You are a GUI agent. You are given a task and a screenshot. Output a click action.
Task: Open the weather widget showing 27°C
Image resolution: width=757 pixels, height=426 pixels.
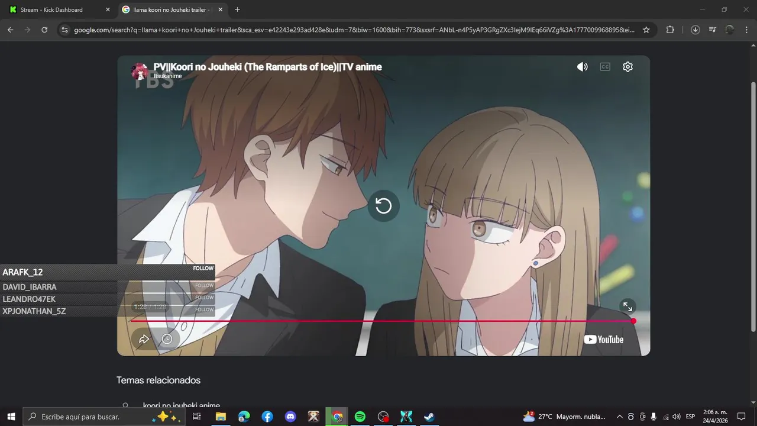(x=564, y=417)
